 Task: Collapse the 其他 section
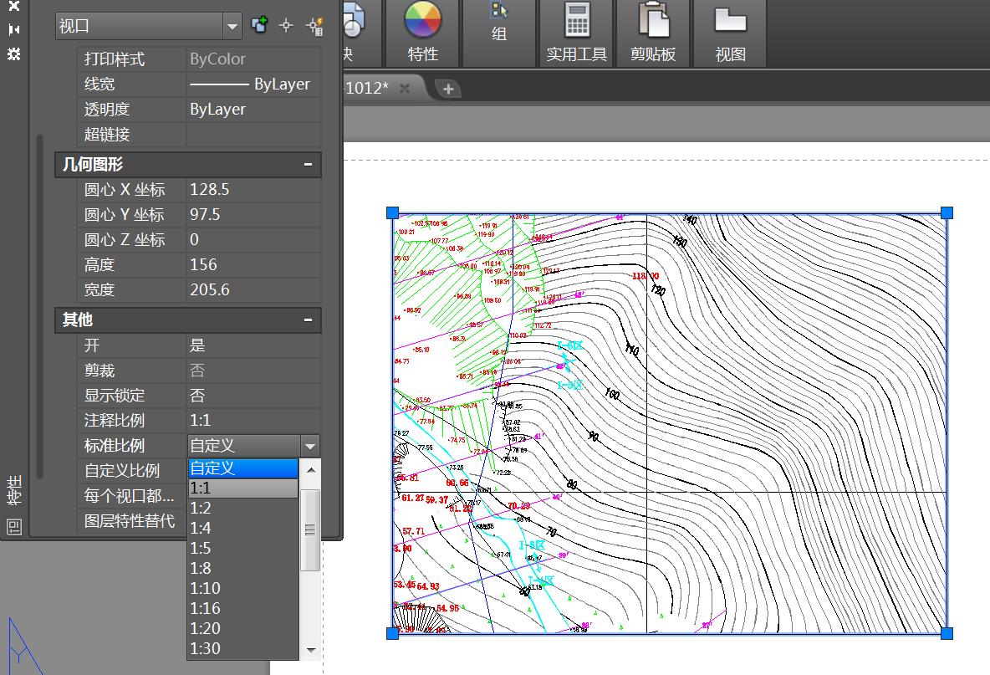coord(308,320)
